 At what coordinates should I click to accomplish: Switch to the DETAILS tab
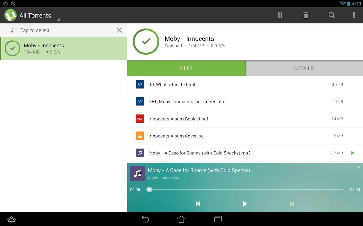tap(304, 68)
